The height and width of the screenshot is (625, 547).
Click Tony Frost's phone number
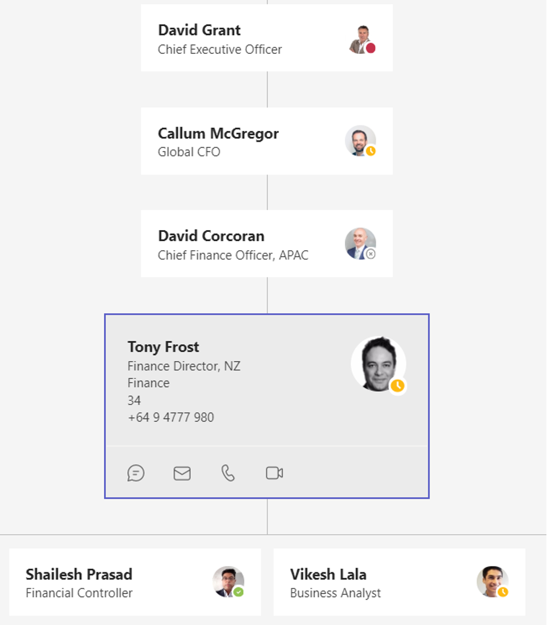[171, 417]
